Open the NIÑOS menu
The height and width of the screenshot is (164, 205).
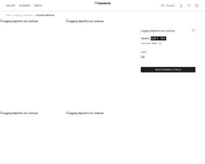point(38,6)
